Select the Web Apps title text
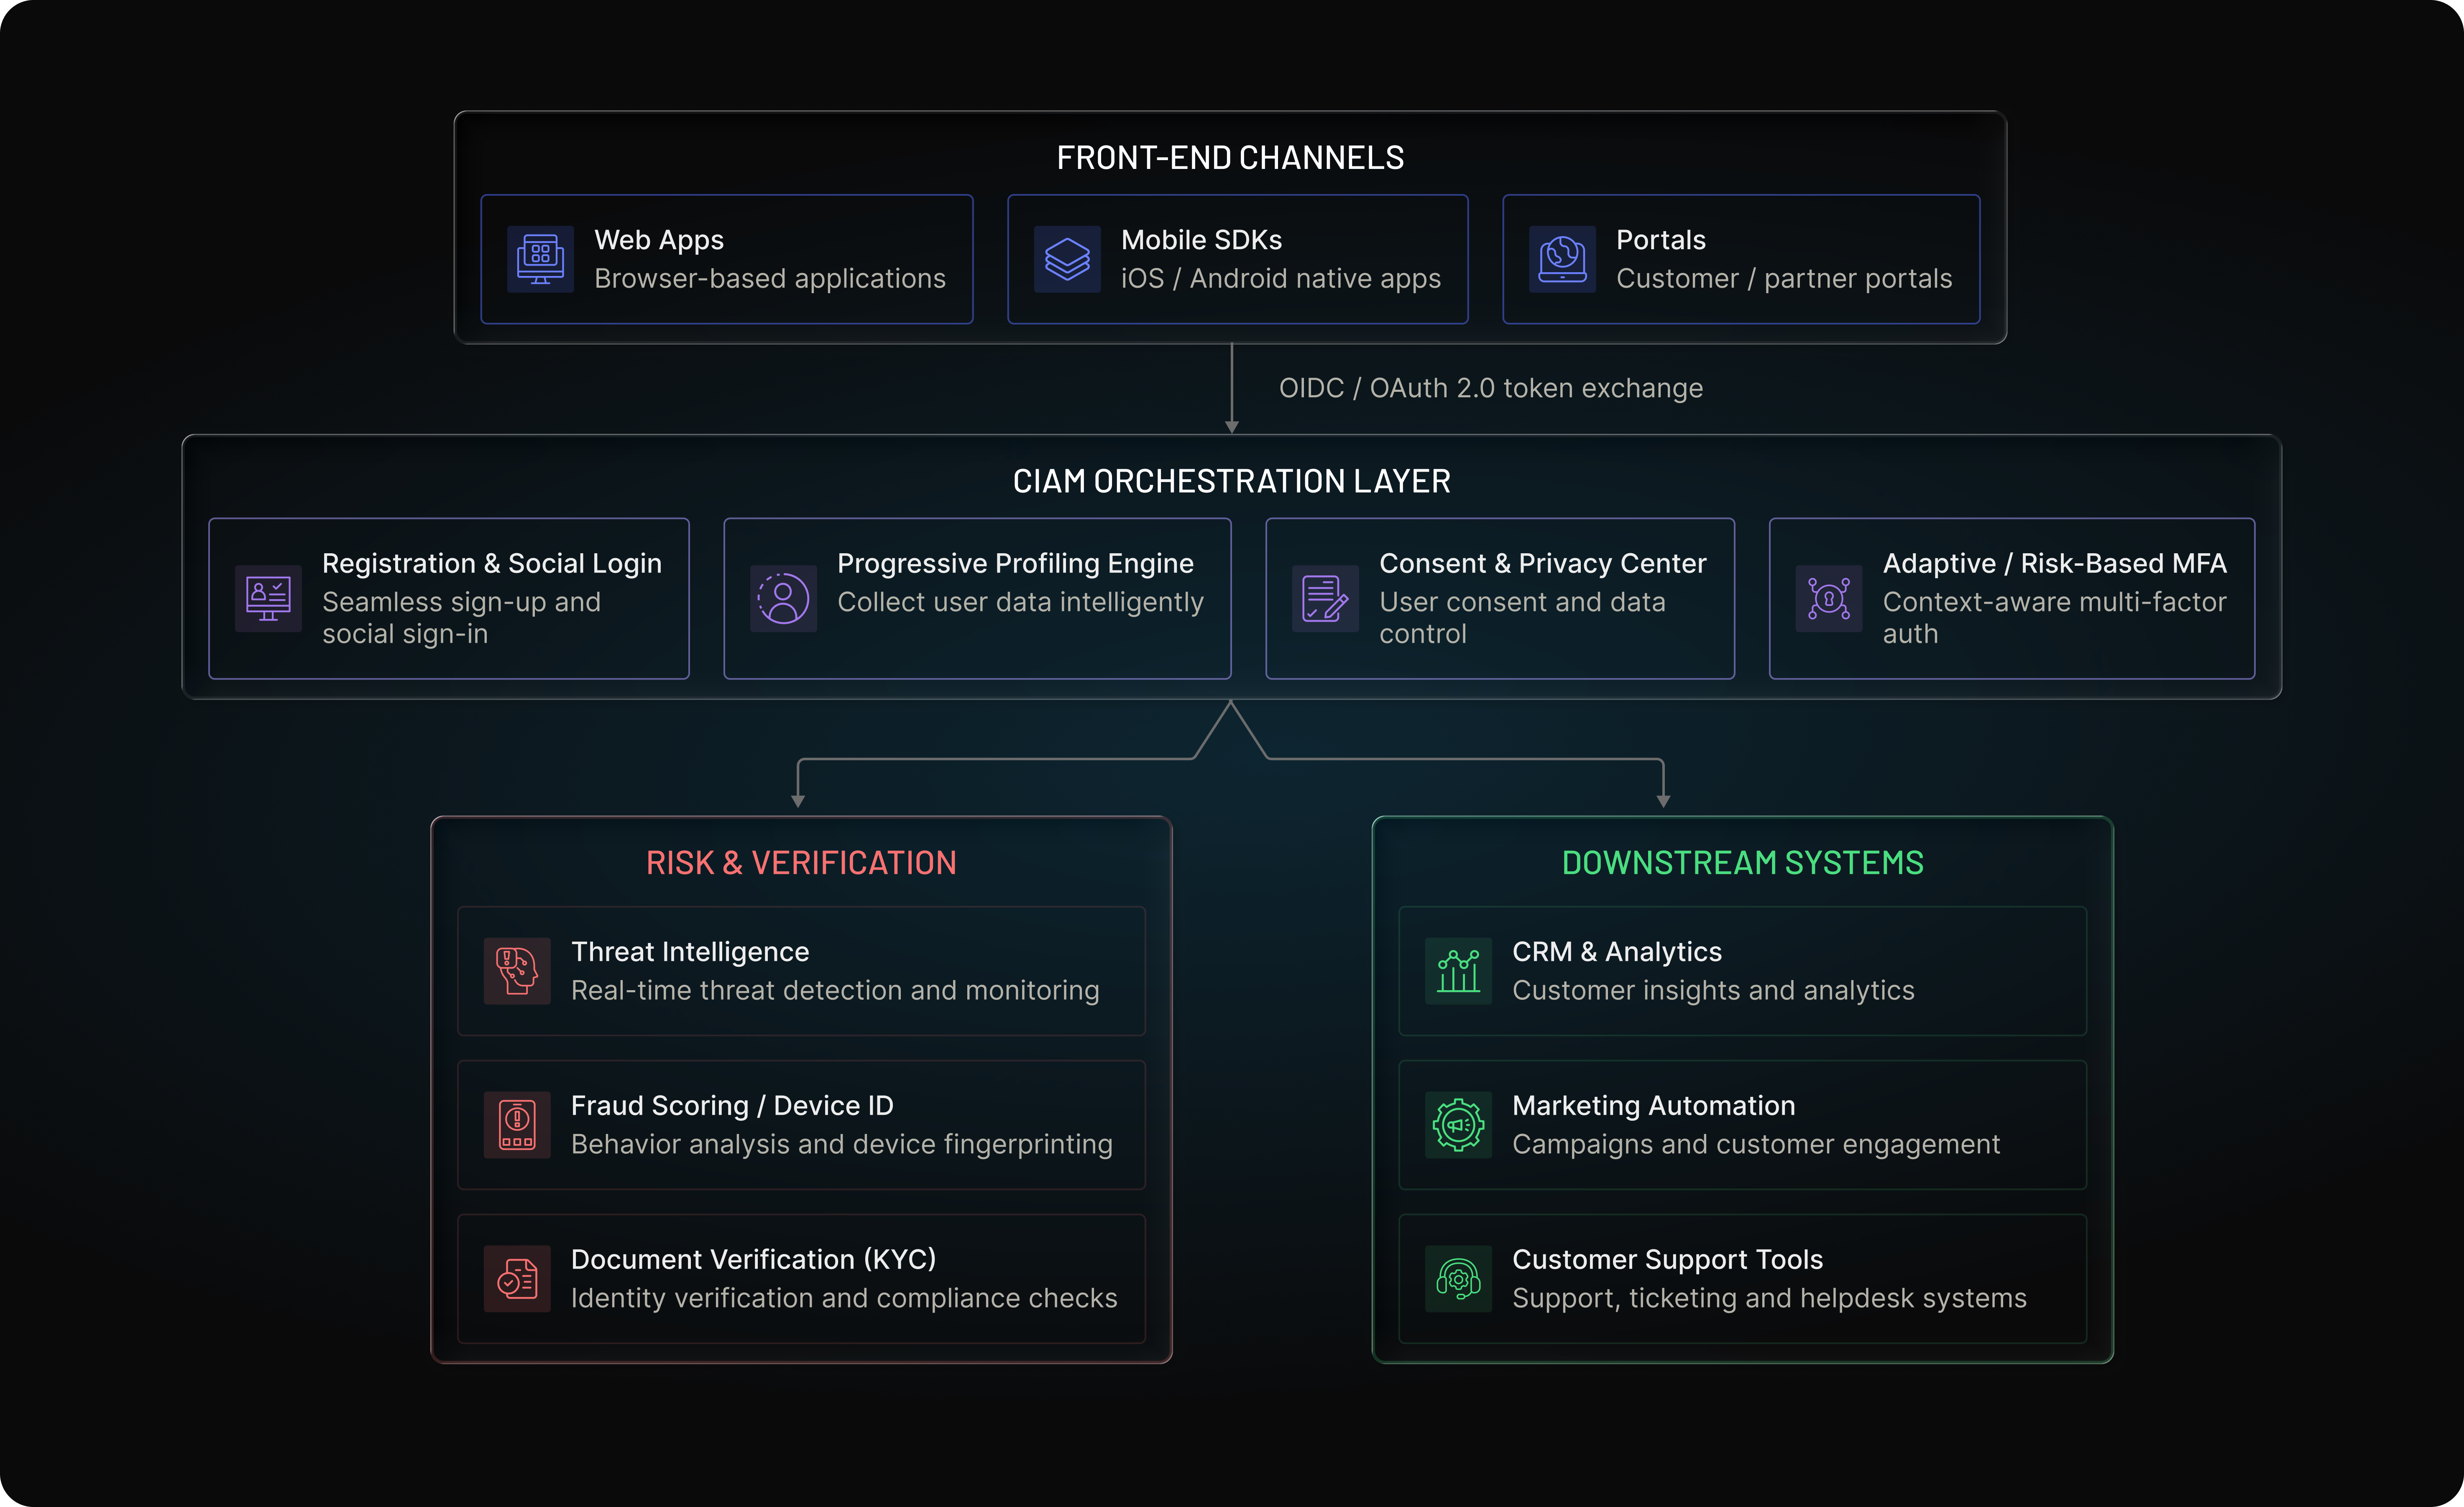Screen dimensions: 2464x1507 pyautogui.click(x=659, y=240)
